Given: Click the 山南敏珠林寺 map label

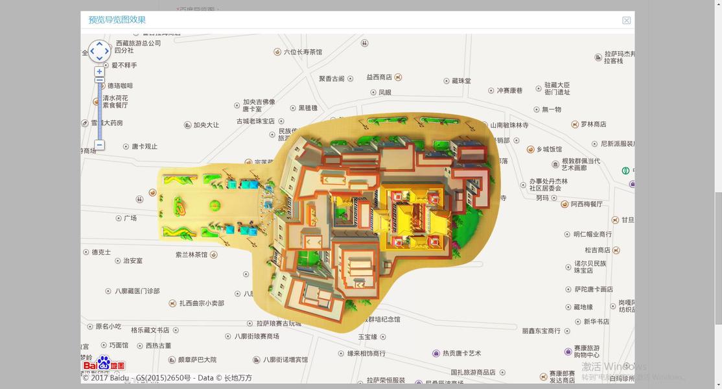Looking at the screenshot, I should coord(509,125).
